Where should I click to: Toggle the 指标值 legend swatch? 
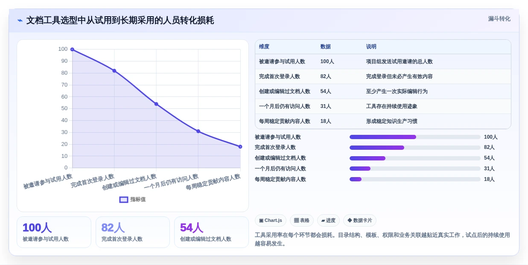pos(124,199)
